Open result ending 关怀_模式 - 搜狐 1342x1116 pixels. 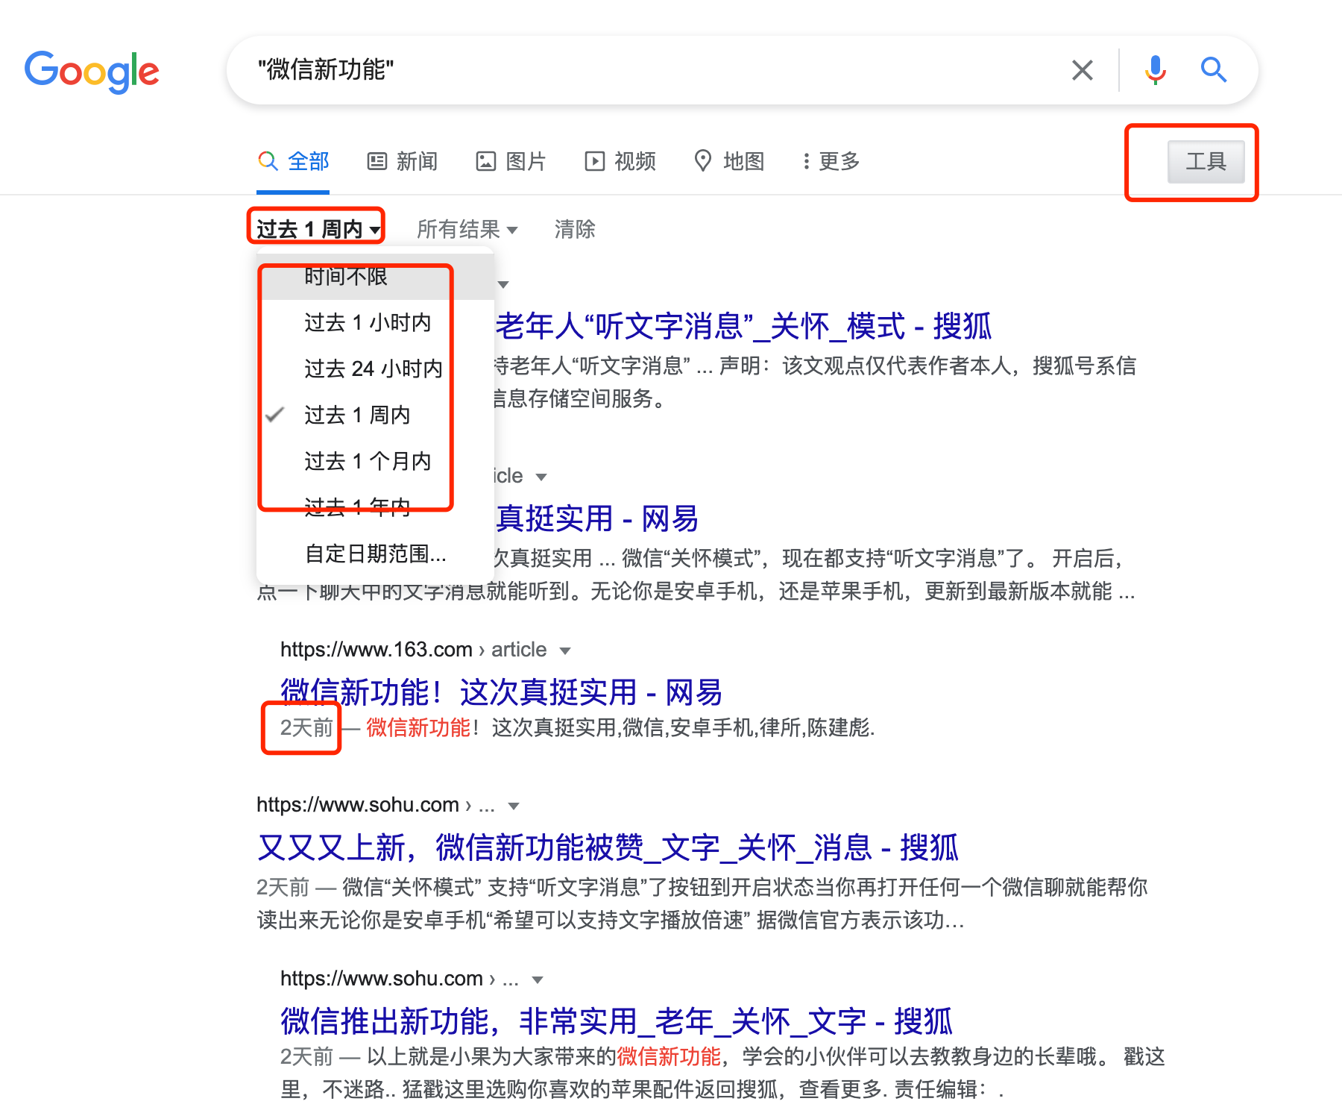[743, 326]
